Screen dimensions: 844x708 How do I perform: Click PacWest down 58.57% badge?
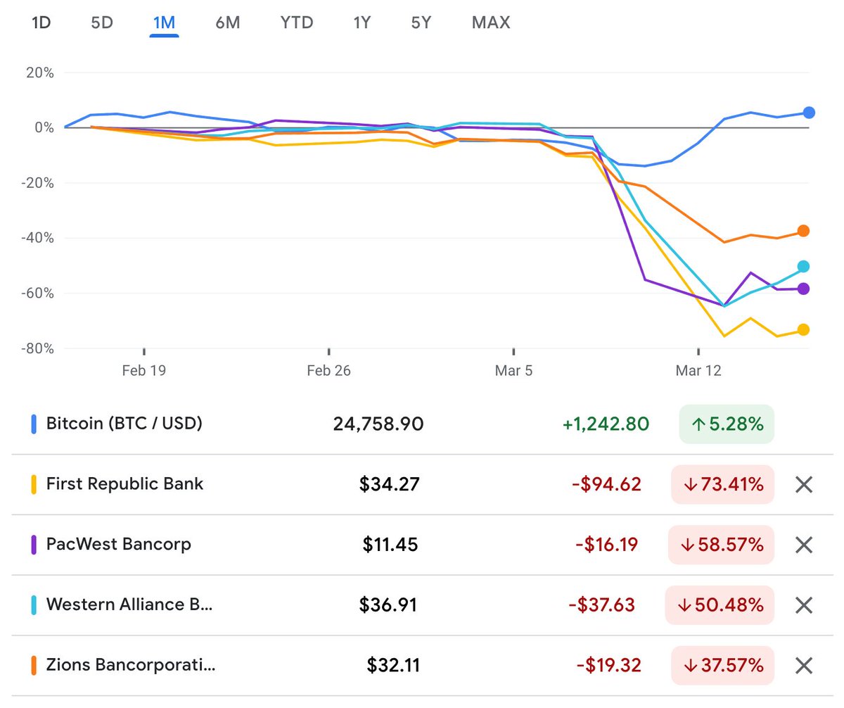tap(721, 545)
